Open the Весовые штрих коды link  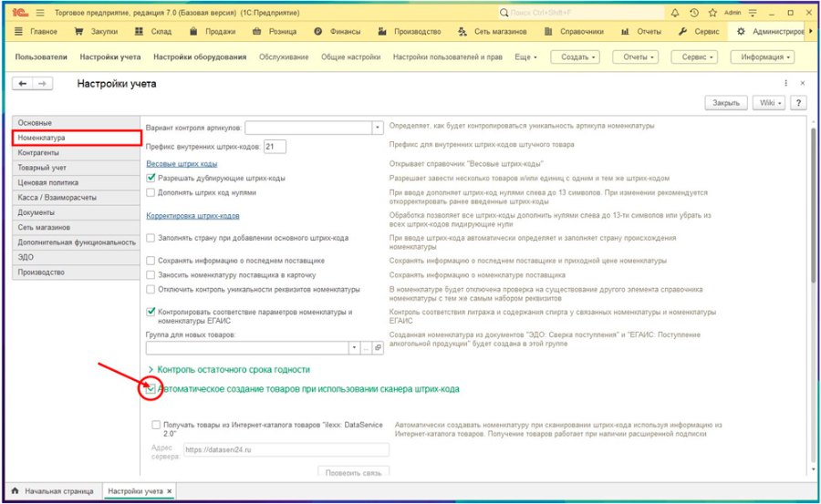coord(182,164)
